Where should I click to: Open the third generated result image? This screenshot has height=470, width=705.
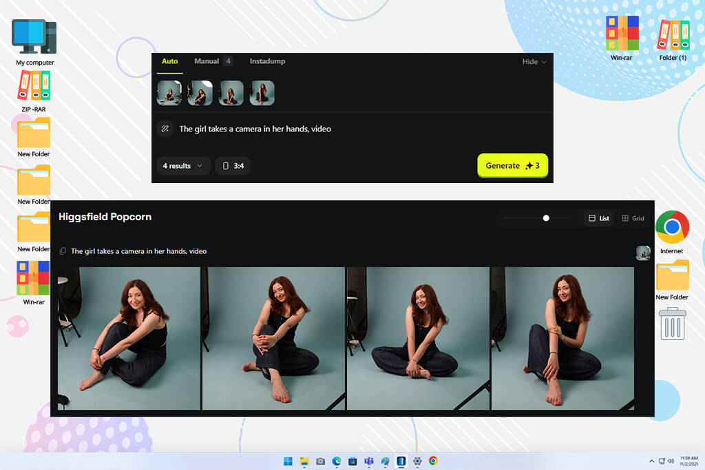[418, 339]
